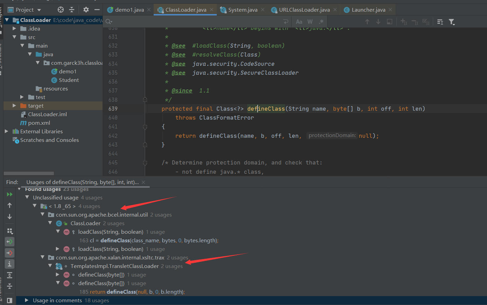This screenshot has height=305, width=487.
Task: Click Expand All icon in Find toolbar
Action: pos(10,275)
